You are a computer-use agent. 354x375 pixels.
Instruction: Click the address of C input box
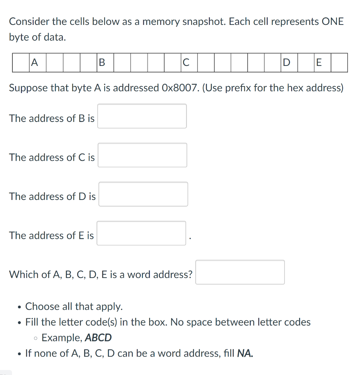(142, 155)
